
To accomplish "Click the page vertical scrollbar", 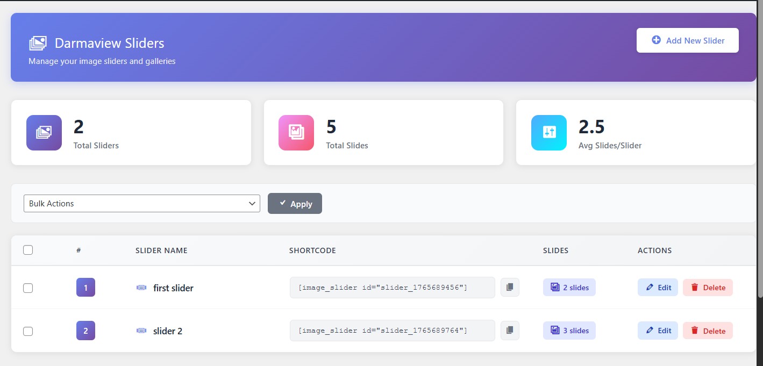I will tap(760, 161).
